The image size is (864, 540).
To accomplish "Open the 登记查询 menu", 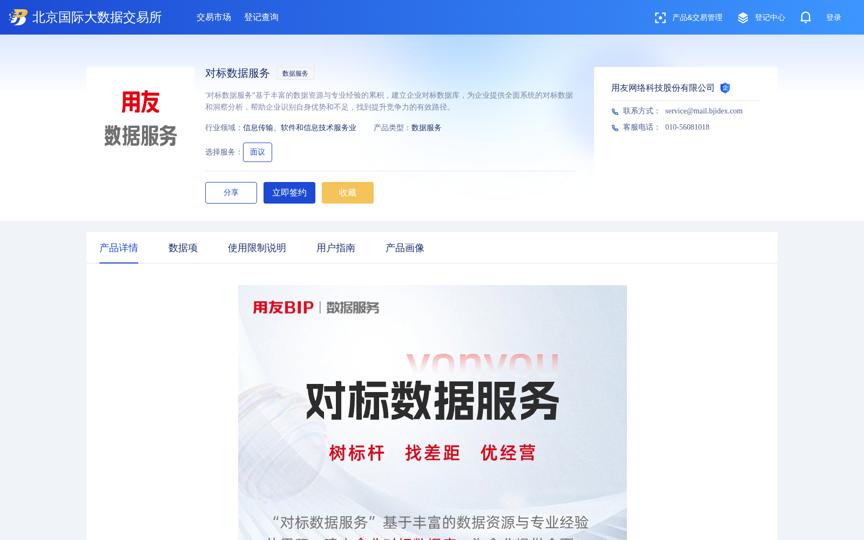I will tap(261, 17).
